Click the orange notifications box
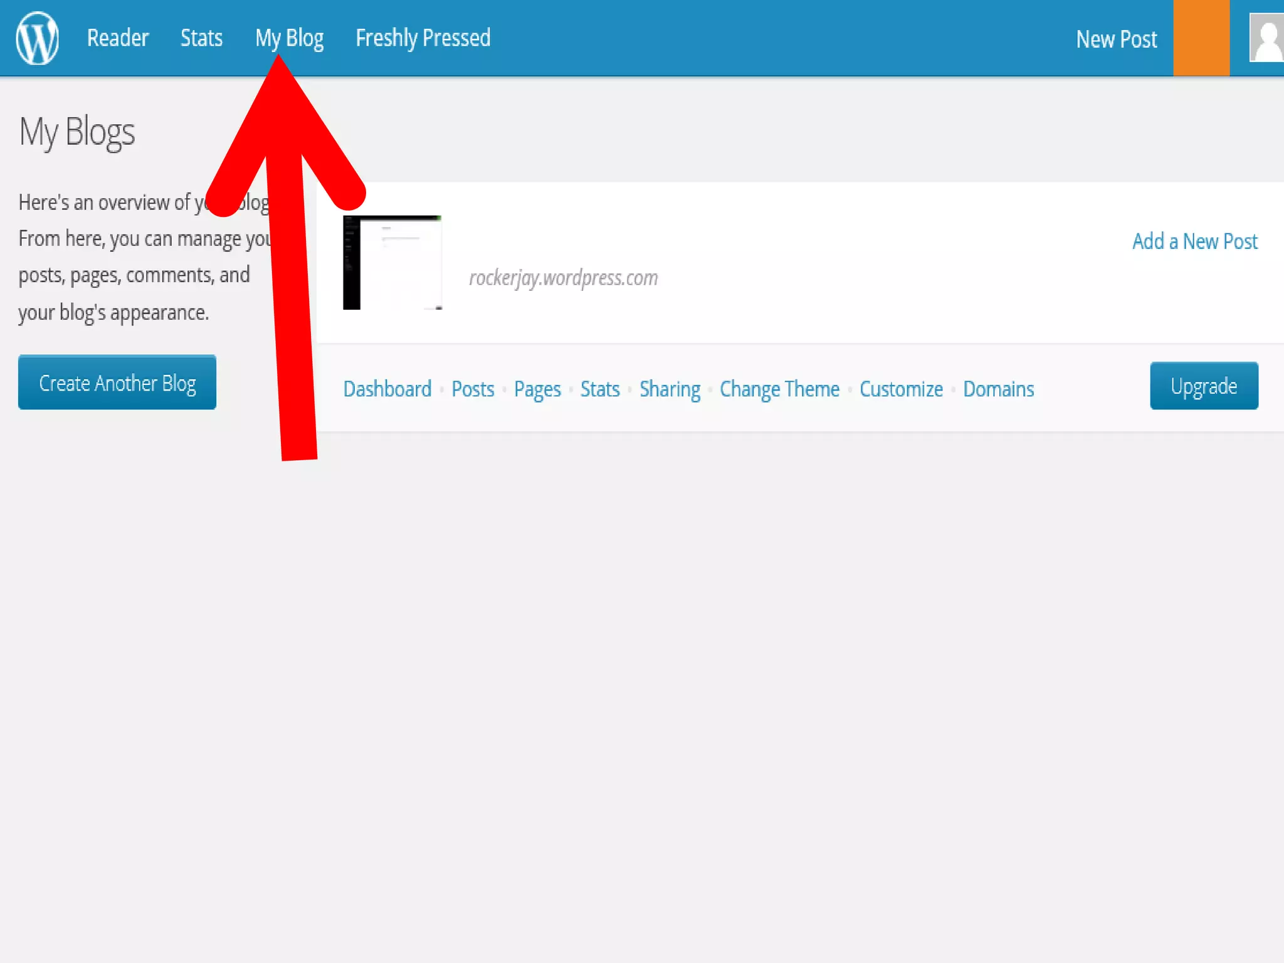This screenshot has height=963, width=1284. 1201,38
